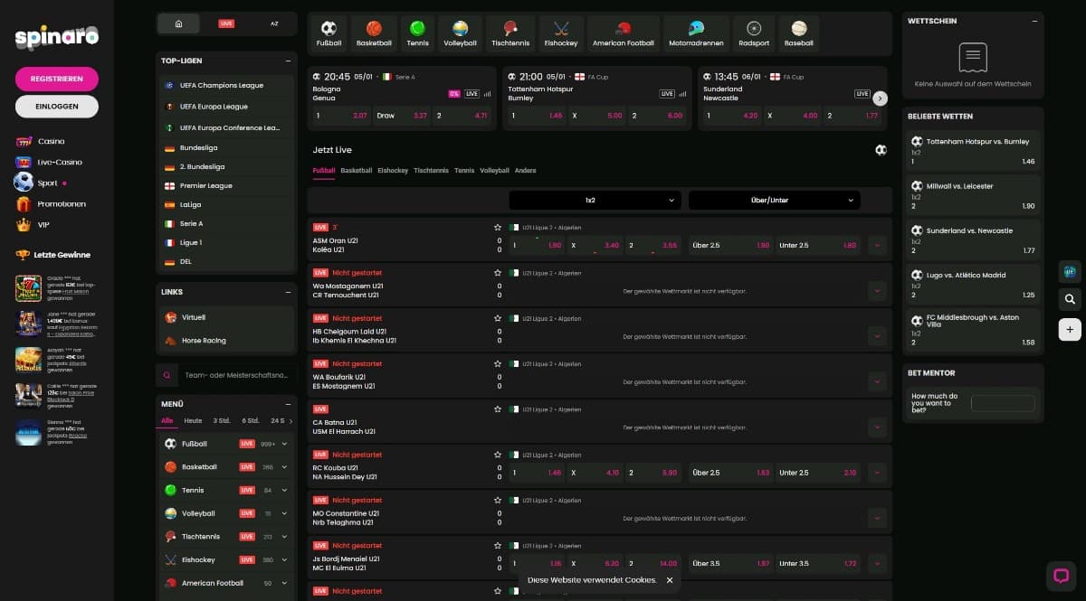This screenshot has width=1086, height=601.
Task: Click the REGISTRIEREN button
Action: tap(57, 79)
